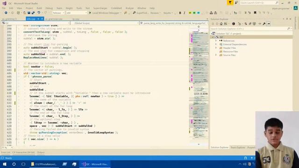Toggle Italic formatting I icon
Screen dimensions: 299x168
184,13
